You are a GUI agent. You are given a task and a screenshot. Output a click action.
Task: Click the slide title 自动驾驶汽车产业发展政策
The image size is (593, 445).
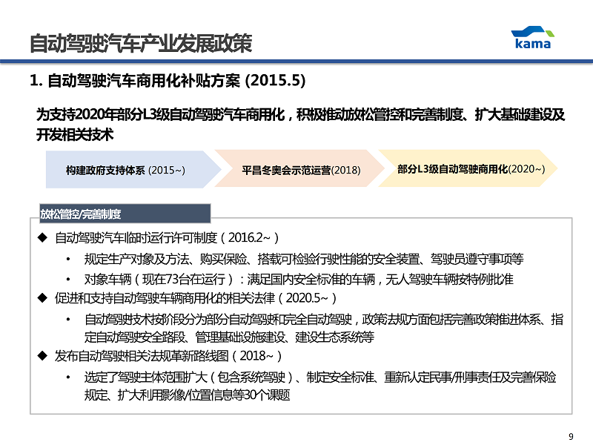(x=140, y=44)
